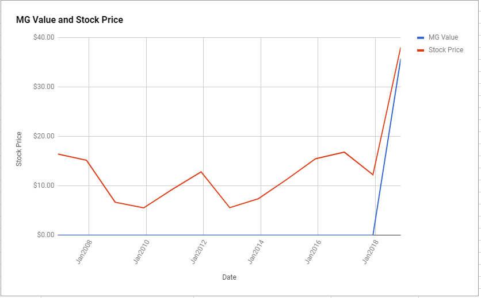The height and width of the screenshot is (298, 481).
Task: Click the $10.00 axis label
Action: click(44, 185)
